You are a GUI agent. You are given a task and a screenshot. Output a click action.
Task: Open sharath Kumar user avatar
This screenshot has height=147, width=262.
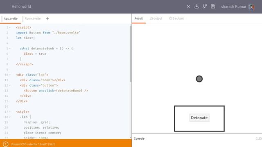tap(251, 7)
